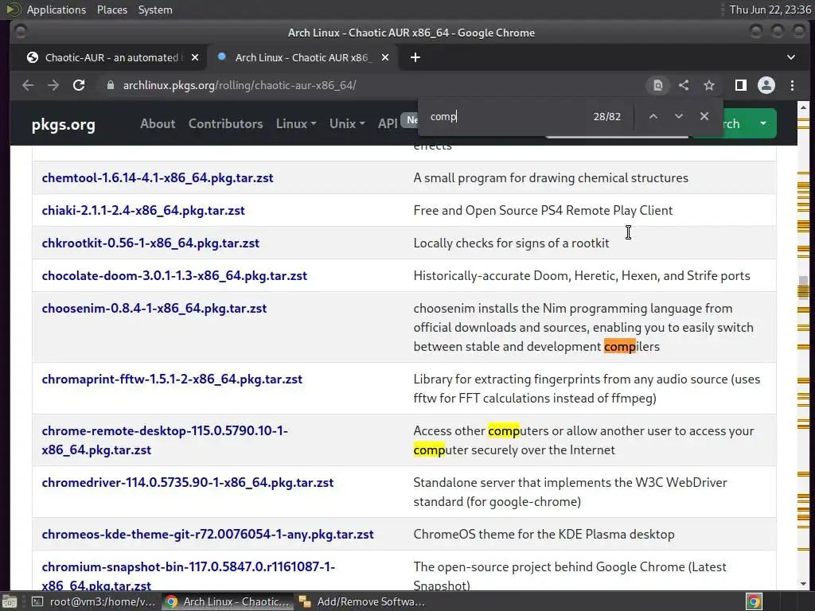Screen dimensions: 815x611
Task: Click the window menu icon in Chrome title bar
Action: (x=21, y=32)
